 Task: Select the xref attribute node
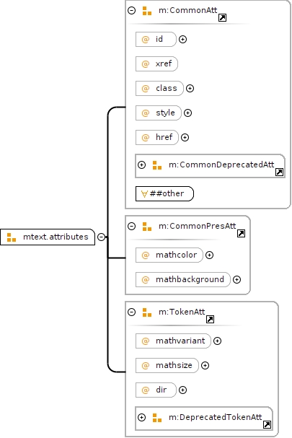coord(156,63)
